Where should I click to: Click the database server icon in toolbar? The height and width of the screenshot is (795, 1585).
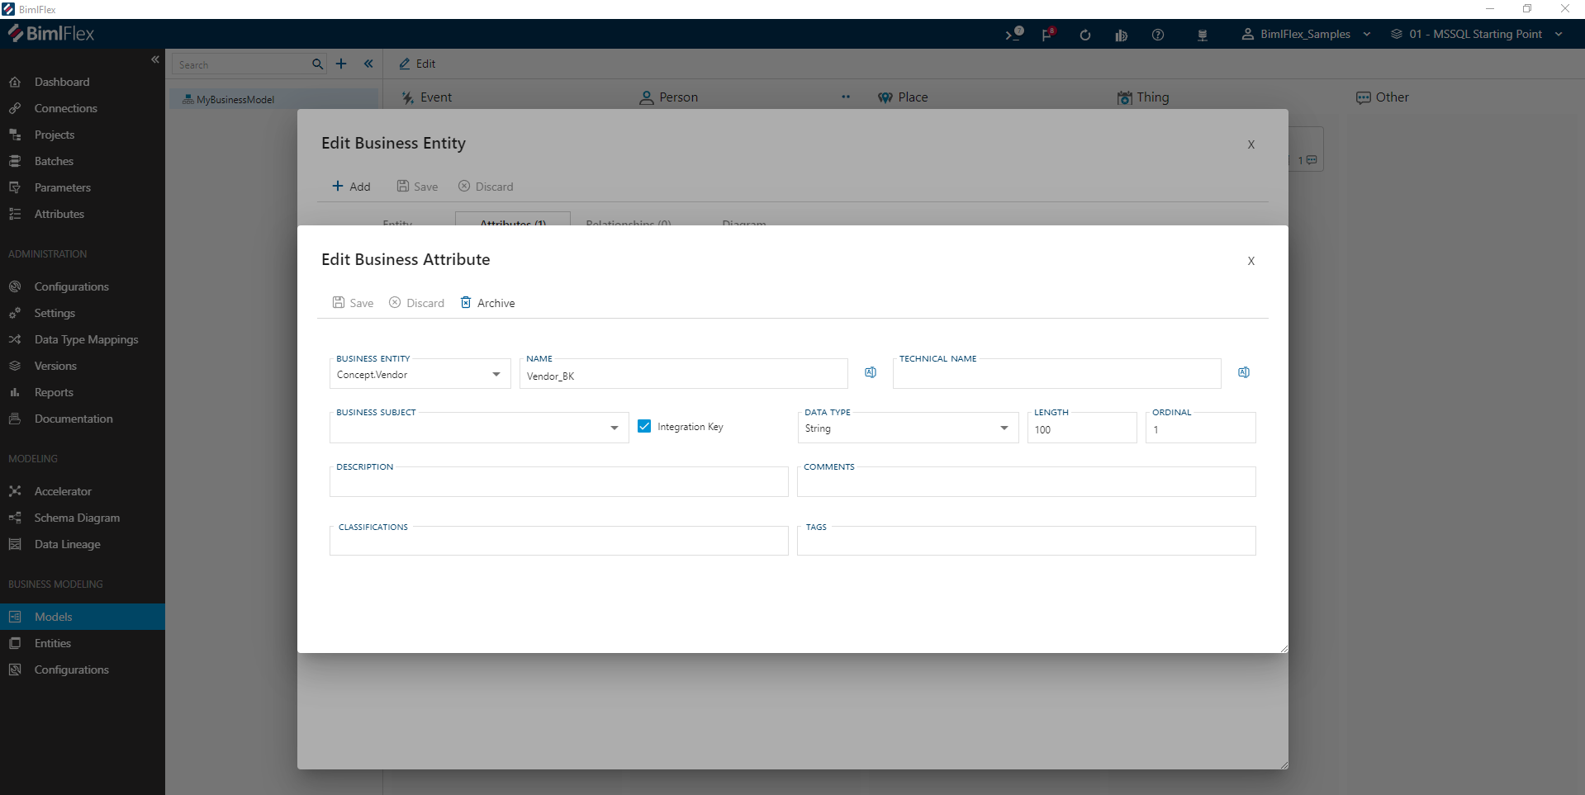coord(1203,35)
